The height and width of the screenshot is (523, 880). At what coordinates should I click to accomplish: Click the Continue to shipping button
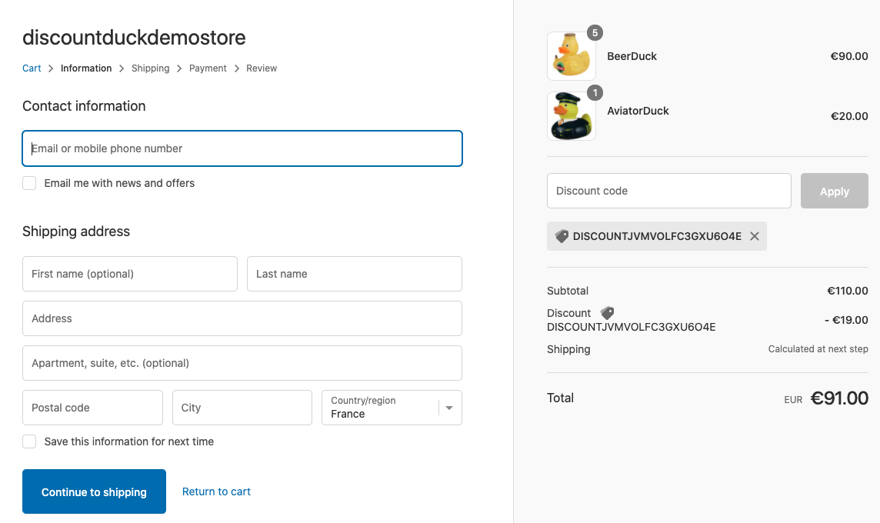(x=94, y=491)
